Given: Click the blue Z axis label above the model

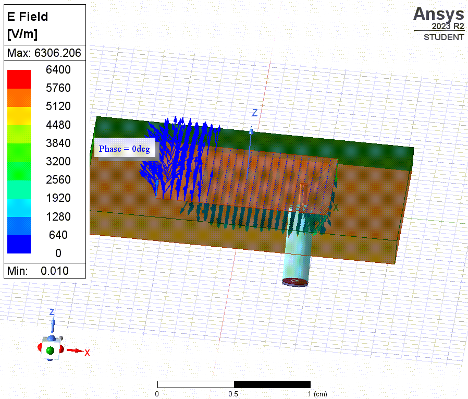Looking at the screenshot, I should pyautogui.click(x=255, y=113).
